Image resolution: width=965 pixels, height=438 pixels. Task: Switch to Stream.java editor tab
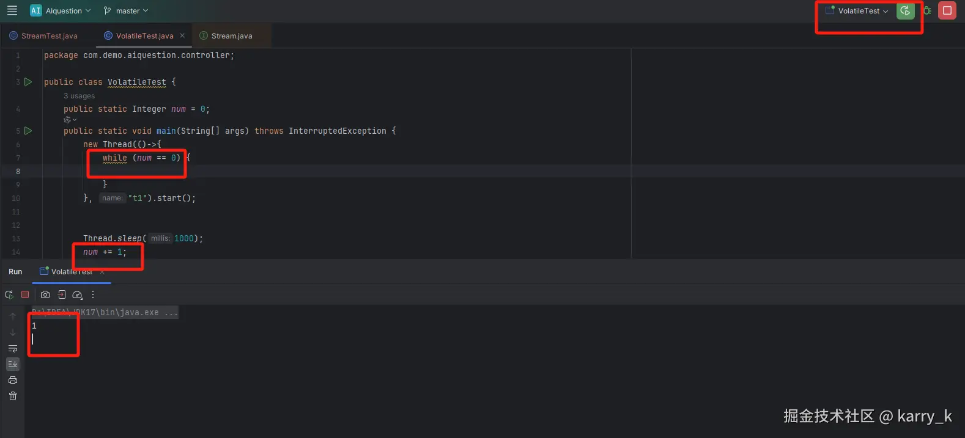[x=231, y=36]
